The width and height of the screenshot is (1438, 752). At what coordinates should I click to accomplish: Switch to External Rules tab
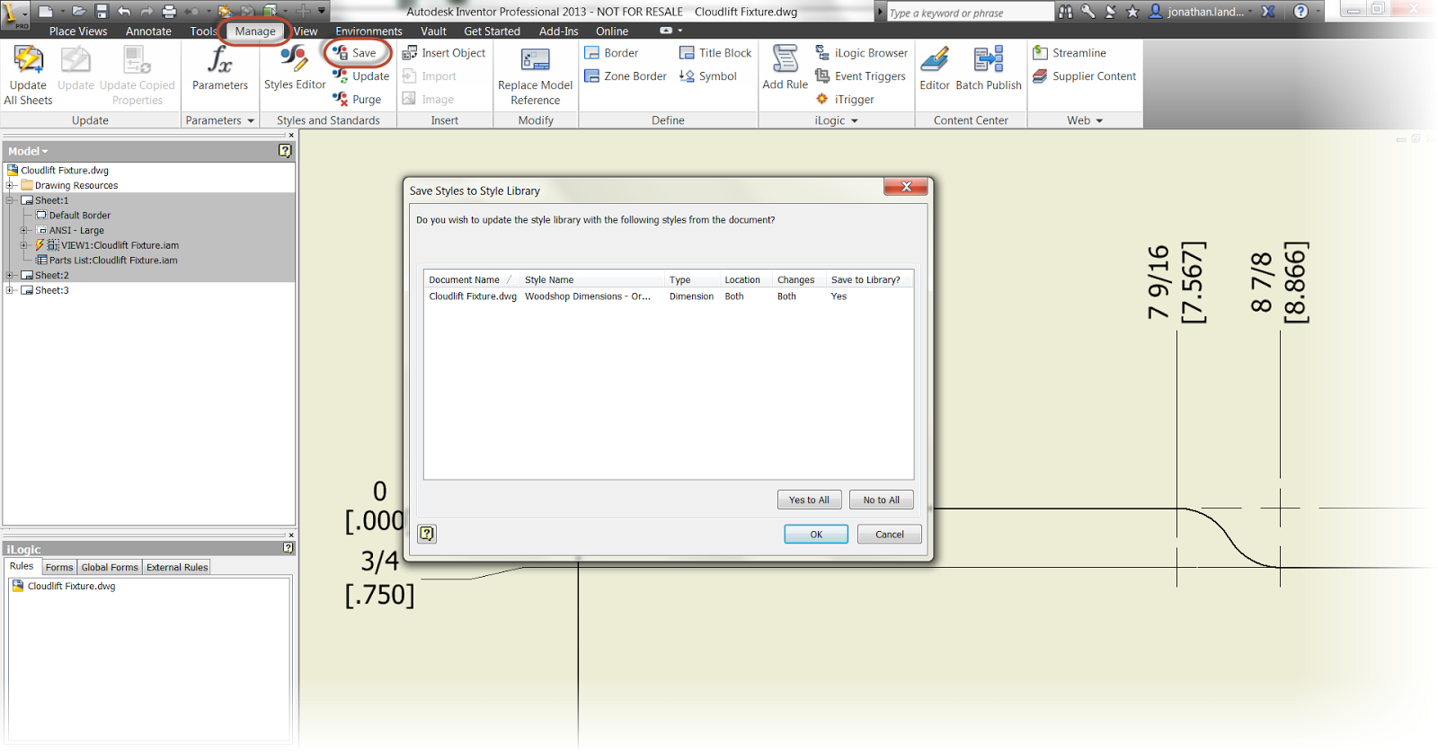tap(177, 567)
